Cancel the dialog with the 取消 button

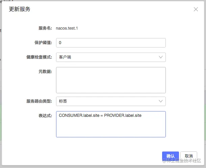(189, 156)
